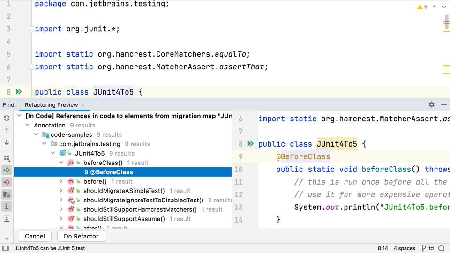Click the Cancel button
Image resolution: width=450 pixels, height=253 pixels.
coord(35,236)
